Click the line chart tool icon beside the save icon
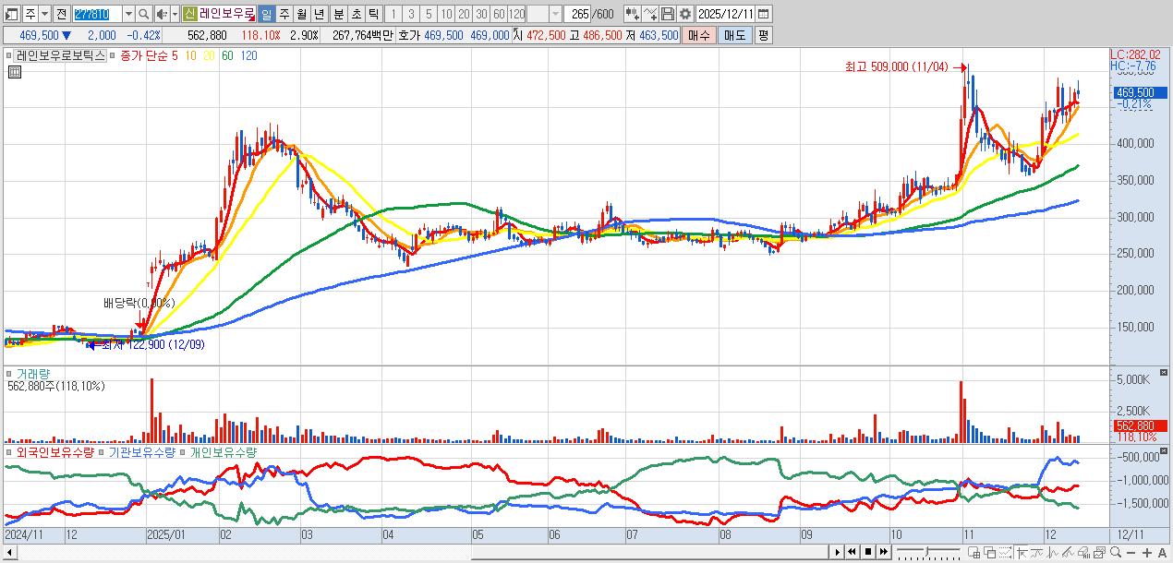Image resolution: width=1173 pixels, height=563 pixels. (650, 14)
